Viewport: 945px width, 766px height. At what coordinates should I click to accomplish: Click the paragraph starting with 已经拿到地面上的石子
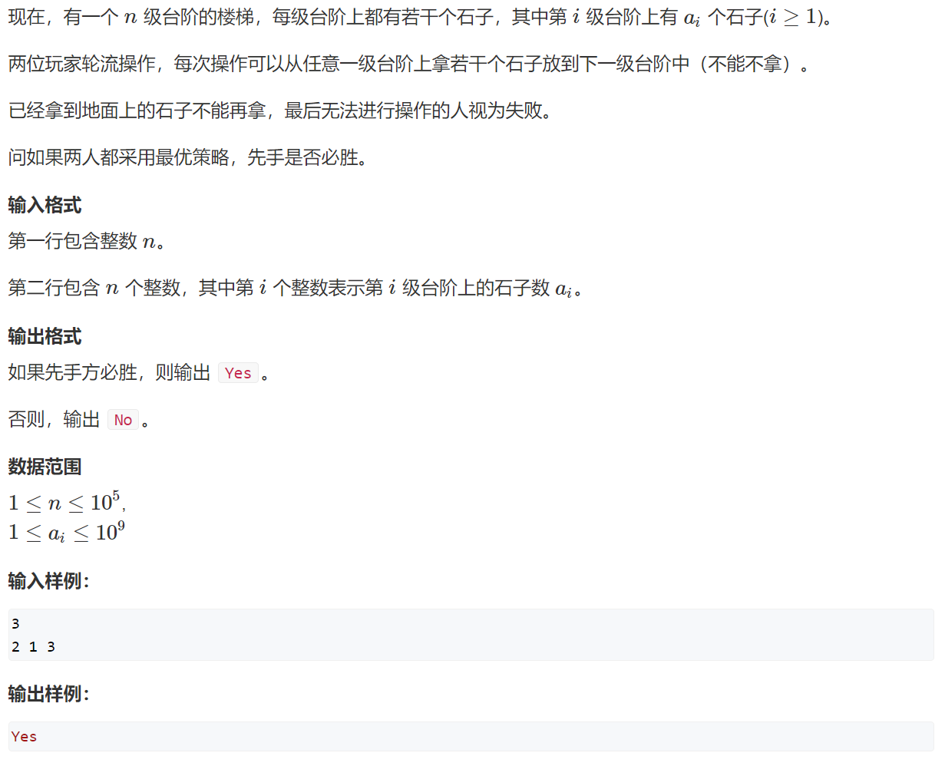[x=280, y=111]
